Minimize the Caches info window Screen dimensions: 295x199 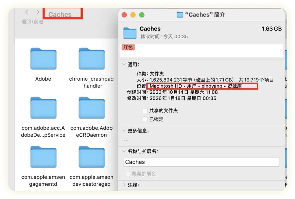coord(133,15)
